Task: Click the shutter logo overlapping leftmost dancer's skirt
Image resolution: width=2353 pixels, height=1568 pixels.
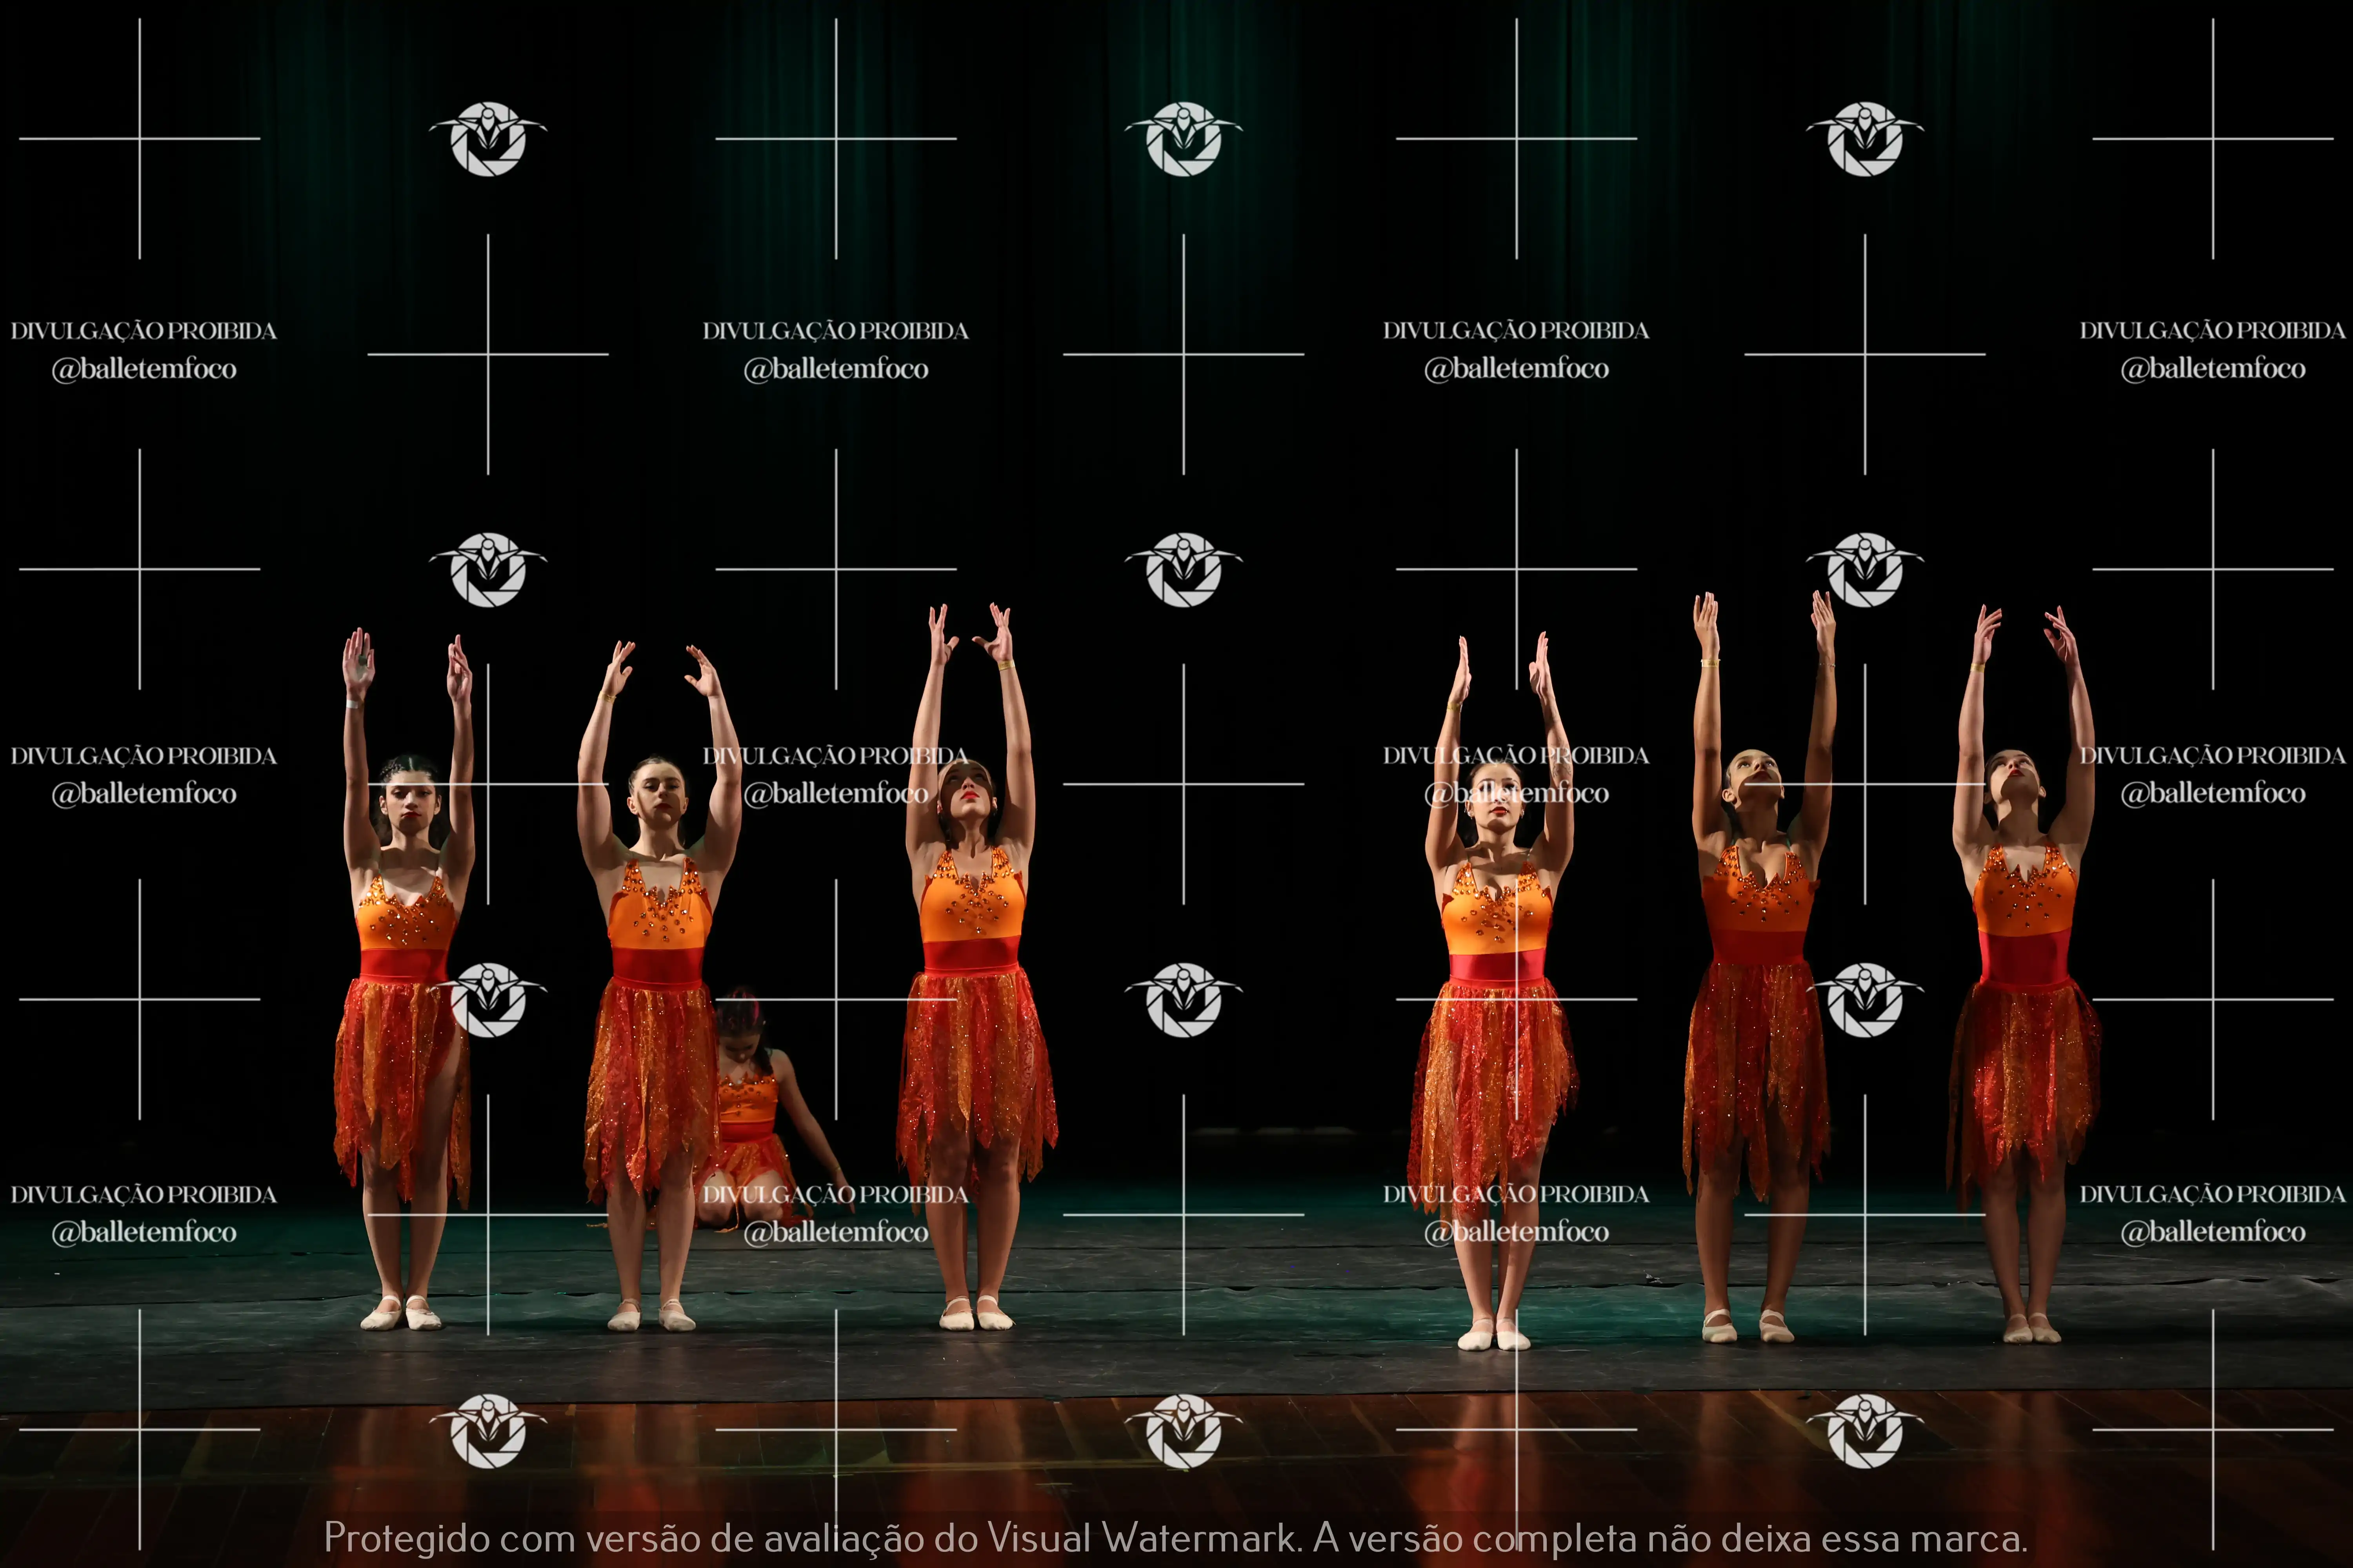Action: [x=488, y=1000]
